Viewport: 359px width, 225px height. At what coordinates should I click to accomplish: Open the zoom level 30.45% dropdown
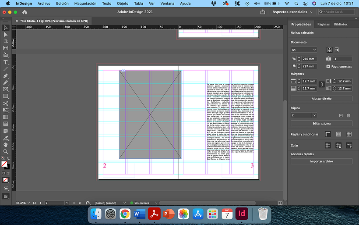click(x=28, y=203)
